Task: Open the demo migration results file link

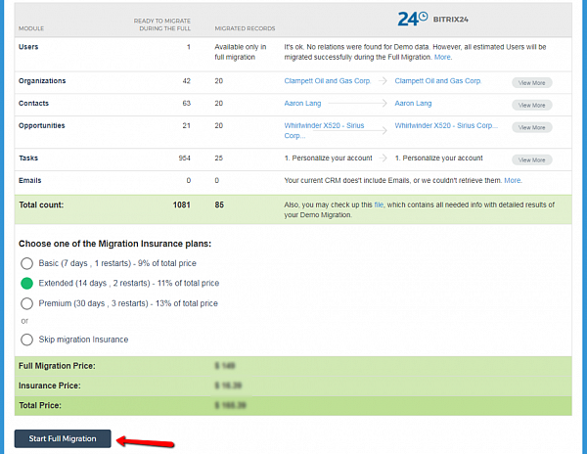Action: (x=379, y=204)
